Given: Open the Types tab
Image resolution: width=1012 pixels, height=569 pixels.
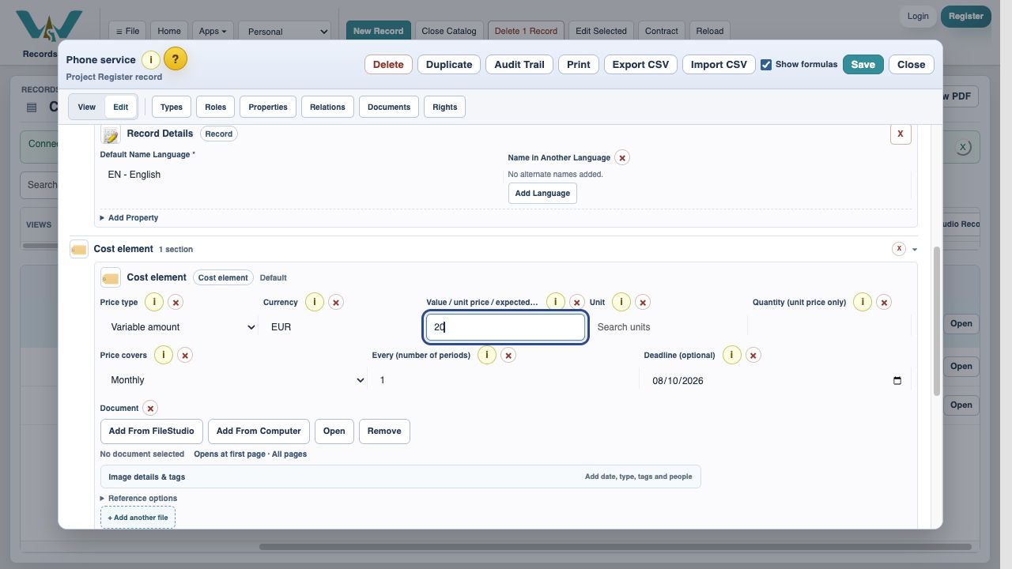Looking at the screenshot, I should click(x=172, y=107).
